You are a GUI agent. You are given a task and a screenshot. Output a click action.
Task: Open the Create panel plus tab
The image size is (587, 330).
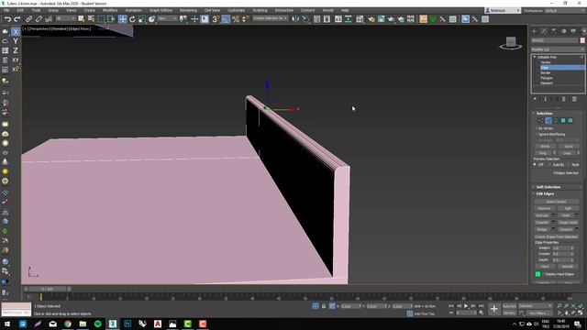pyautogui.click(x=534, y=31)
